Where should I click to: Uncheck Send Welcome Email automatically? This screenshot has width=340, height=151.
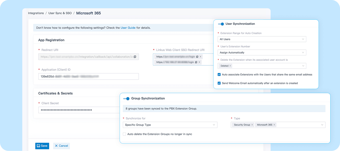[x=219, y=83]
